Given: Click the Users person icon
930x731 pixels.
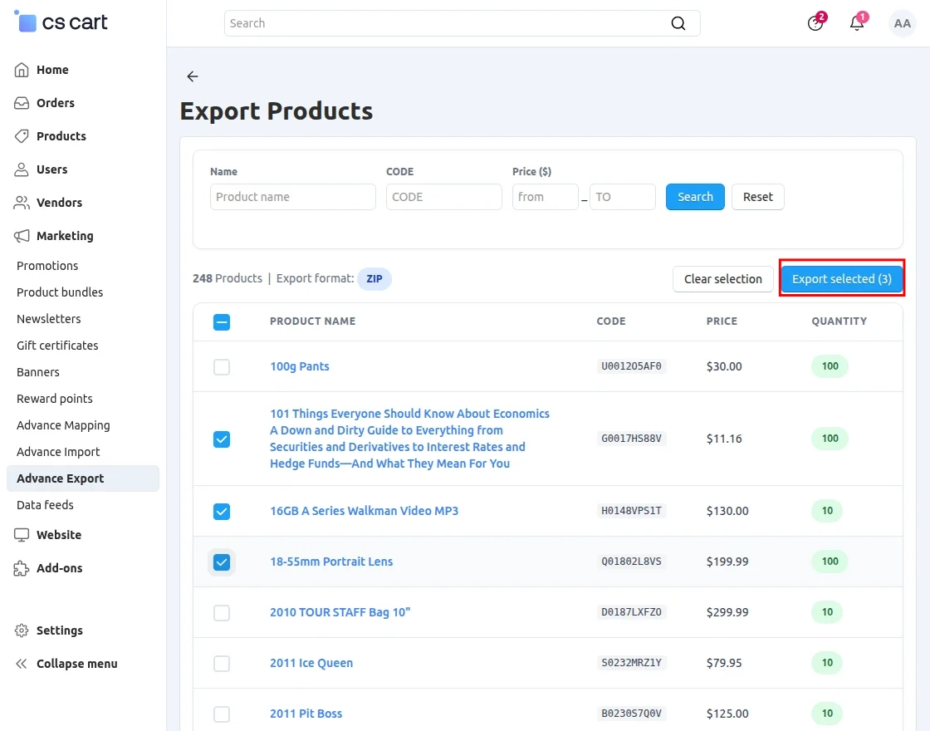Looking at the screenshot, I should (x=22, y=169).
